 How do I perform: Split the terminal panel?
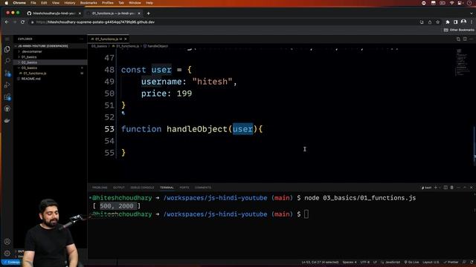446,188
